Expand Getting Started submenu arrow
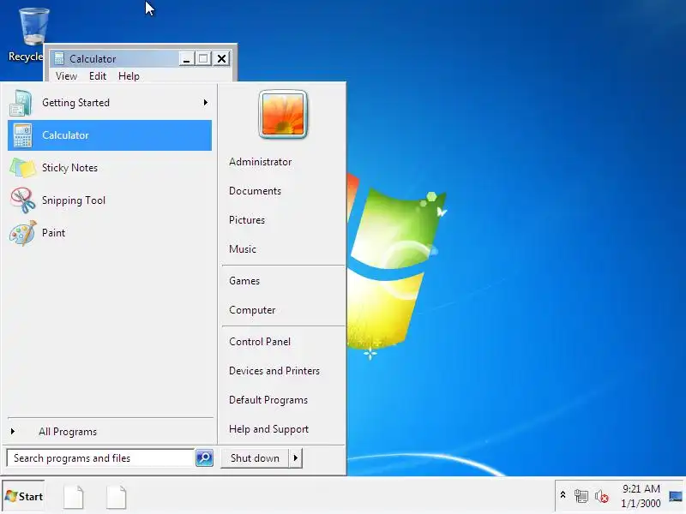 [206, 102]
